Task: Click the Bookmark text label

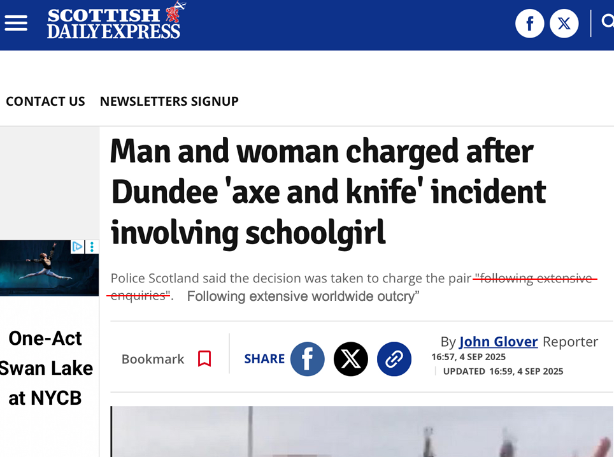Action: click(x=153, y=359)
